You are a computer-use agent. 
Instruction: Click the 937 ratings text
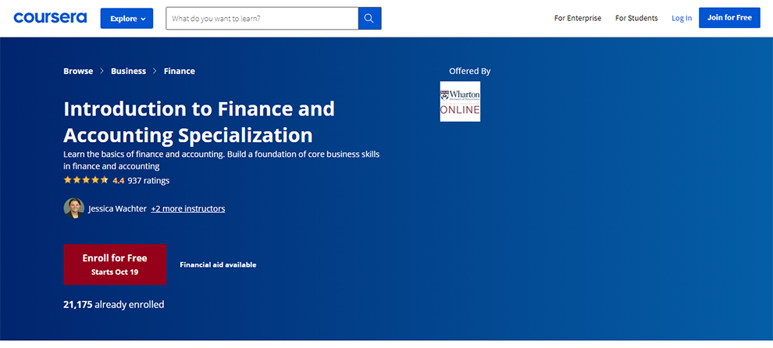[148, 180]
